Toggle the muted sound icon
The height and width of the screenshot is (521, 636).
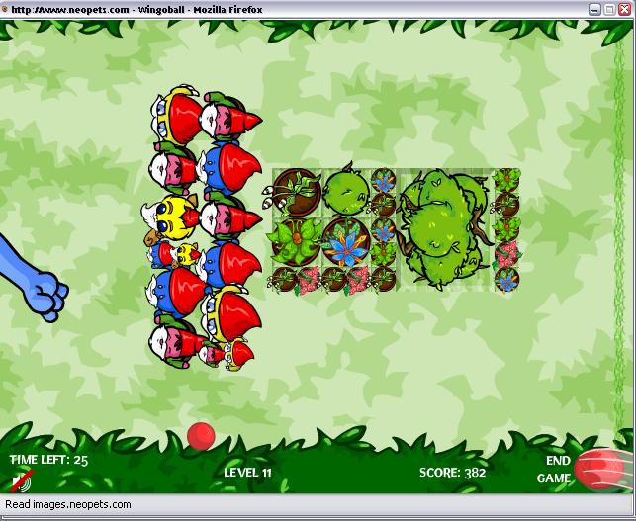tap(21, 481)
